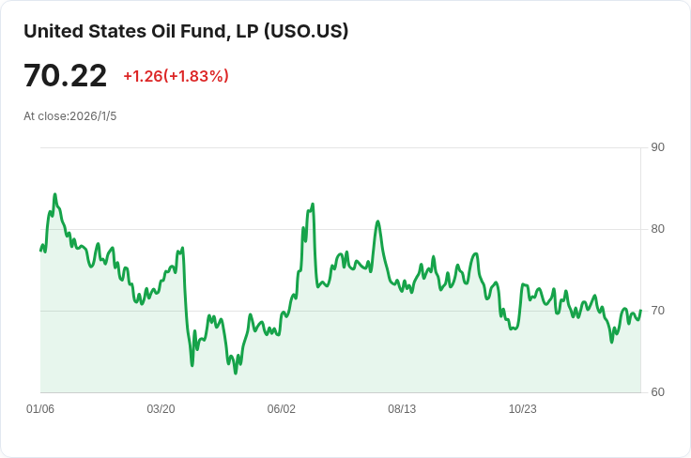Click the leftmost start of price line
The height and width of the screenshot is (458, 691).
[40, 251]
